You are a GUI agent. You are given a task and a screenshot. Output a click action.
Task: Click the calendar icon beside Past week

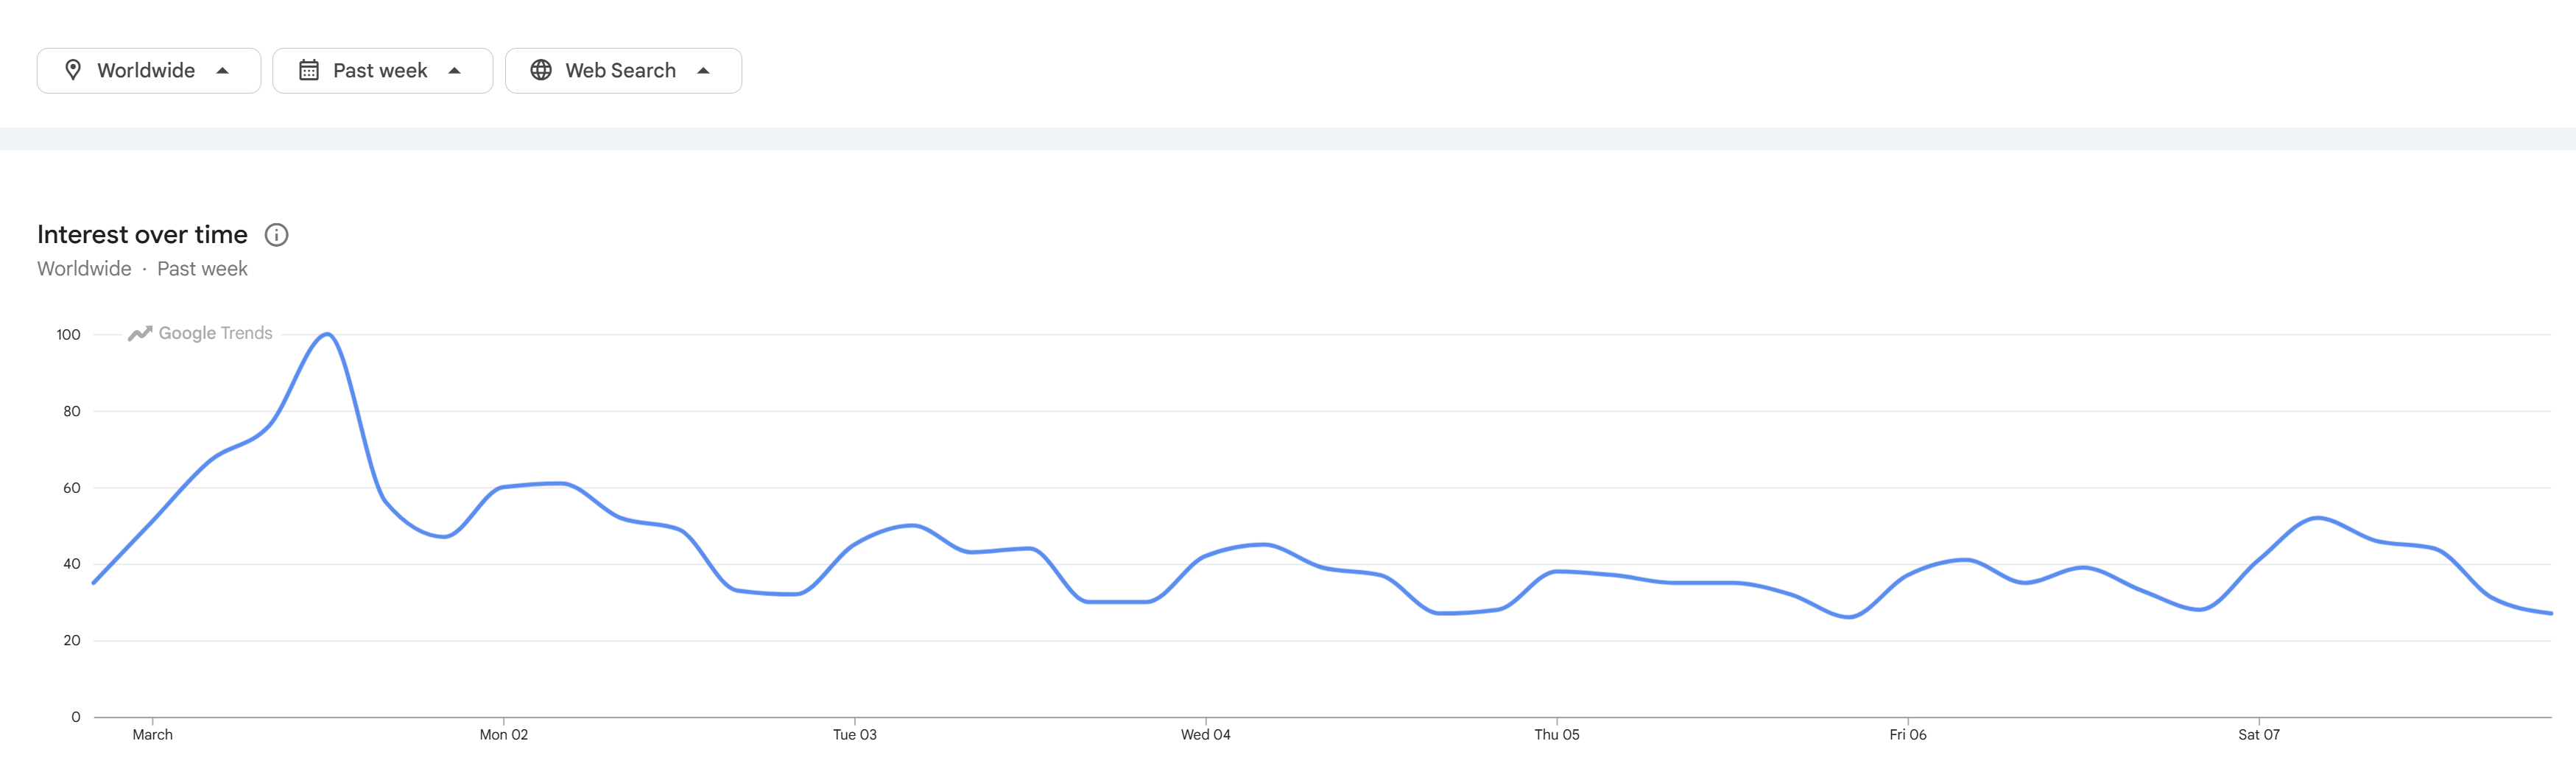click(x=309, y=70)
